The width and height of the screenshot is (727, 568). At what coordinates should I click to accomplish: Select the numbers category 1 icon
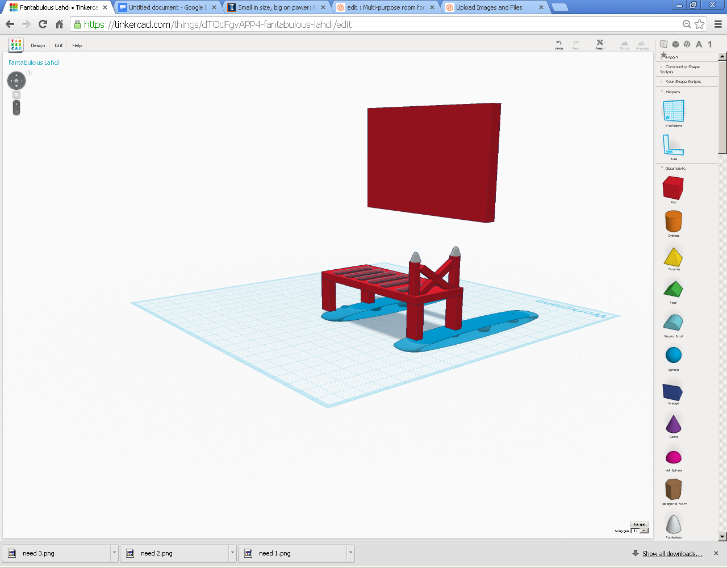click(x=710, y=44)
